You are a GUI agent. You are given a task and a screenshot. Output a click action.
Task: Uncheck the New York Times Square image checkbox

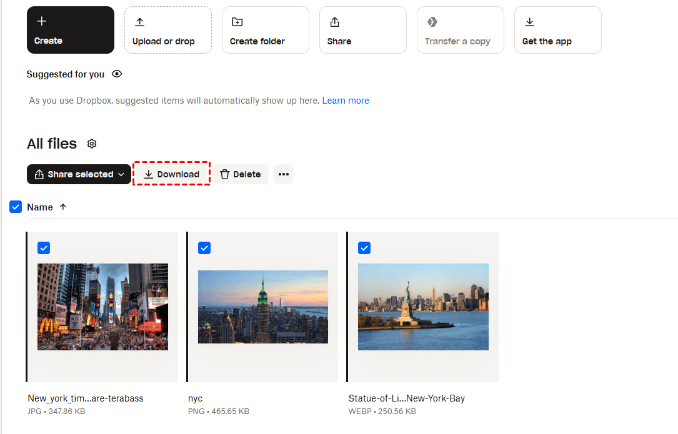(44, 248)
